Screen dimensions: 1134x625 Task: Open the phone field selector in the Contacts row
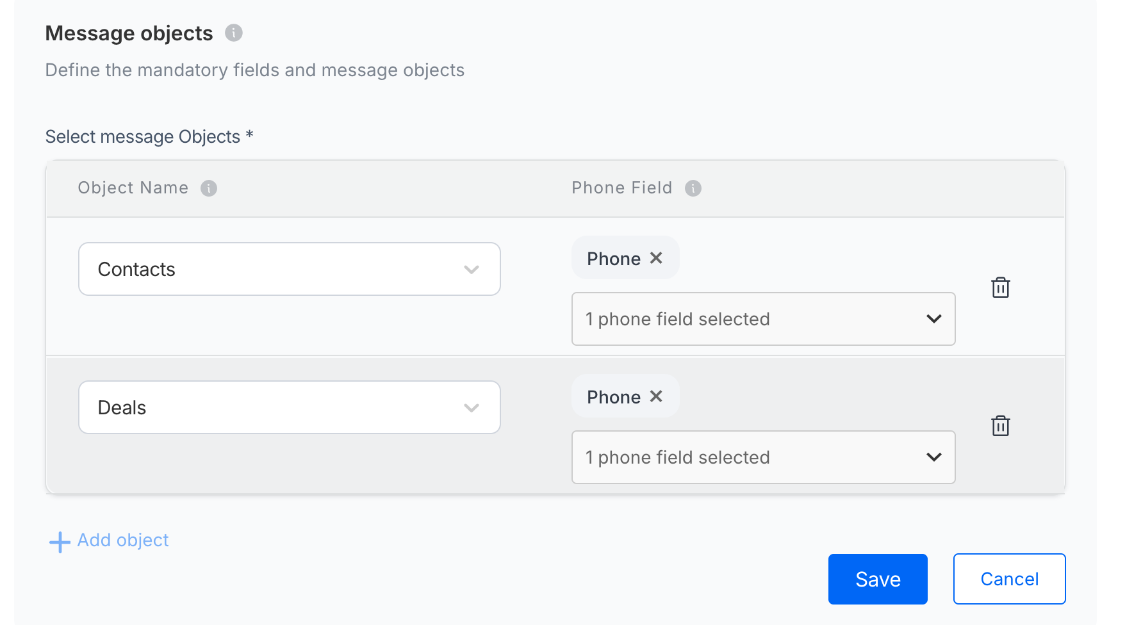tap(764, 319)
